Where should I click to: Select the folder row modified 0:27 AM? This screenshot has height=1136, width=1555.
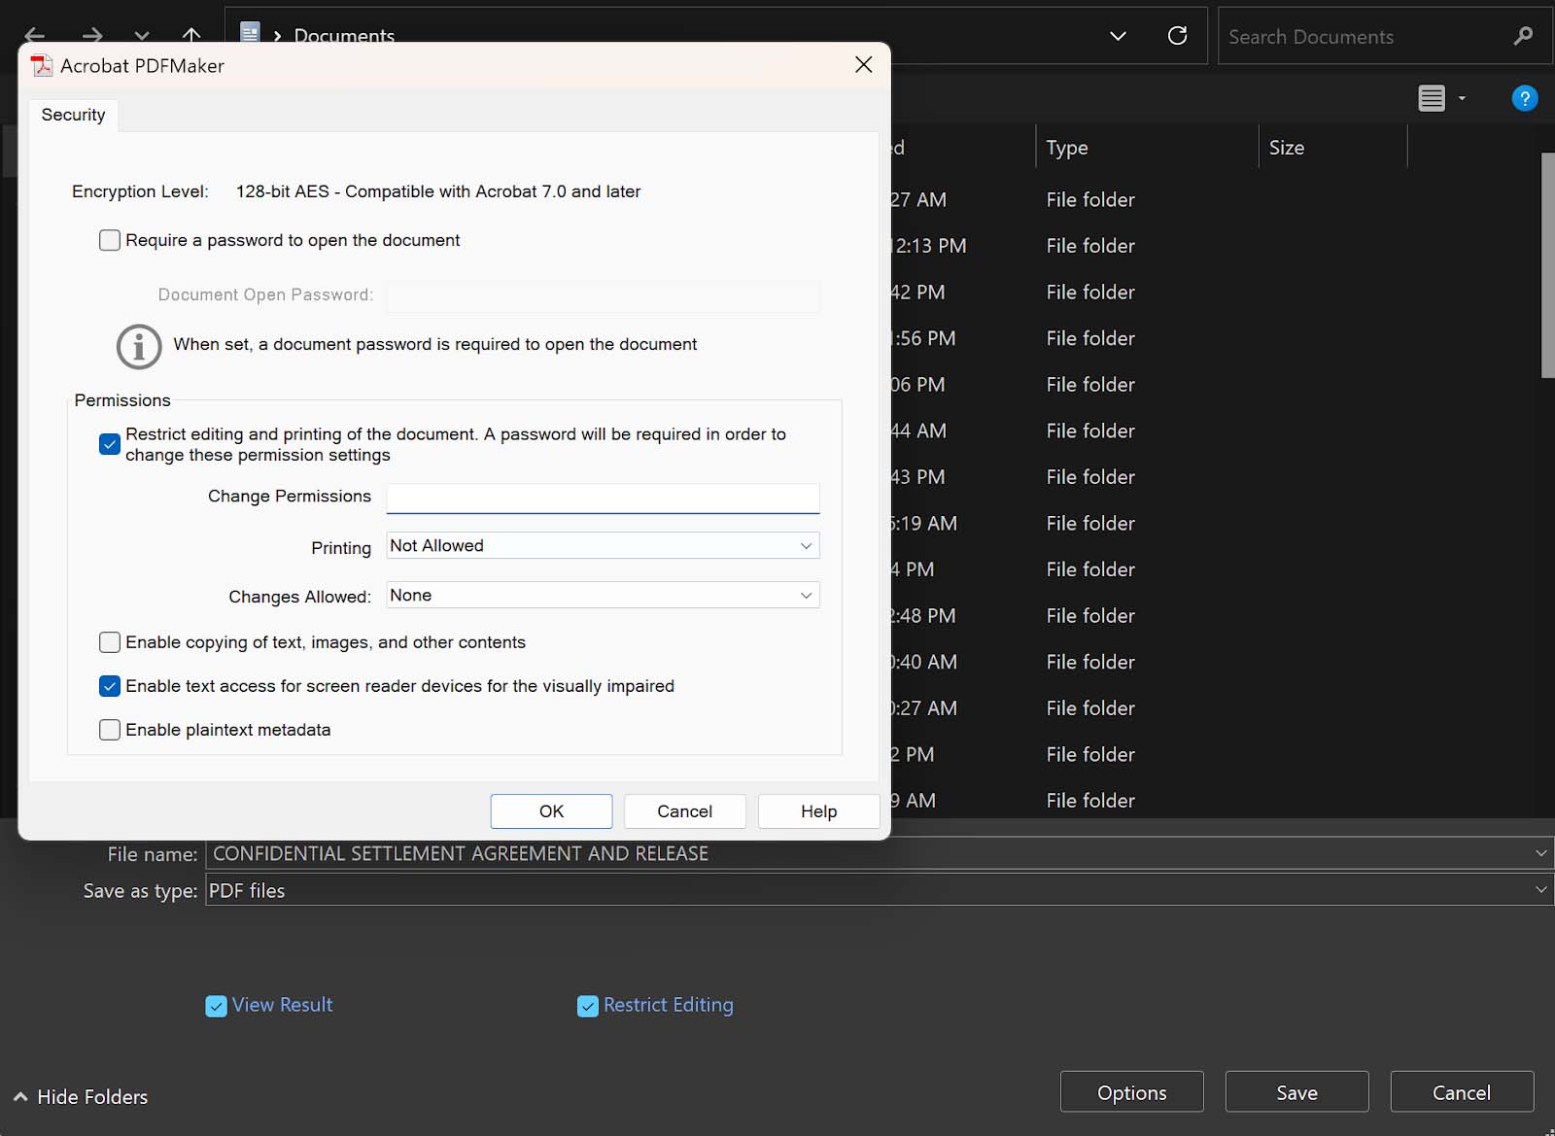1215,708
